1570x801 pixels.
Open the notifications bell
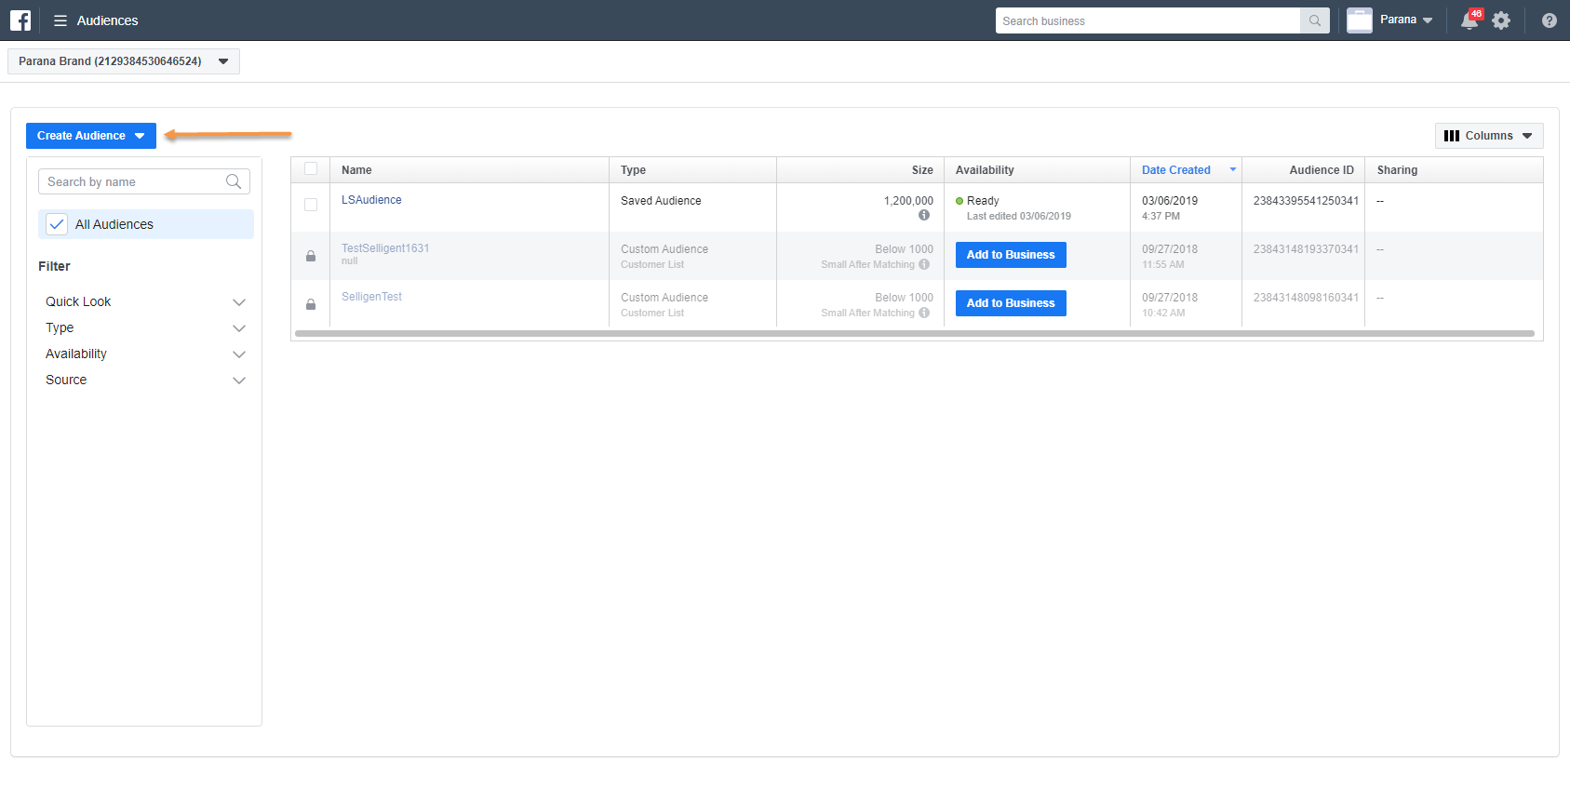1469,20
